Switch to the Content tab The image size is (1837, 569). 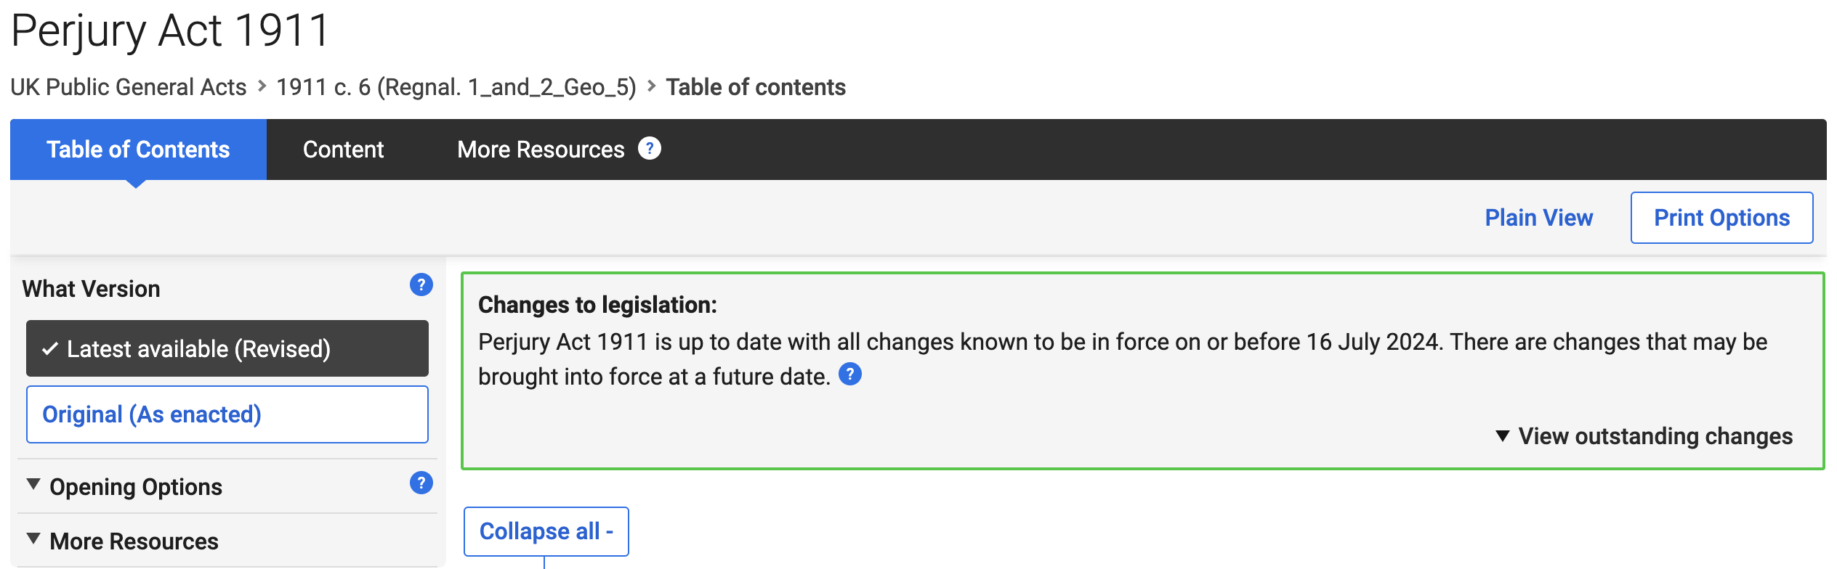point(343,150)
